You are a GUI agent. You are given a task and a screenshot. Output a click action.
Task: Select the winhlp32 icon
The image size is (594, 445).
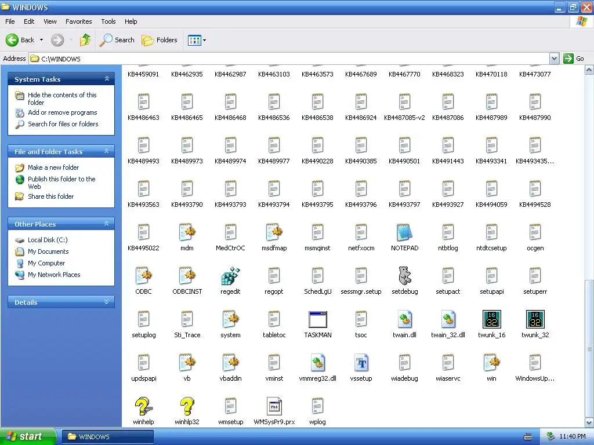187,406
